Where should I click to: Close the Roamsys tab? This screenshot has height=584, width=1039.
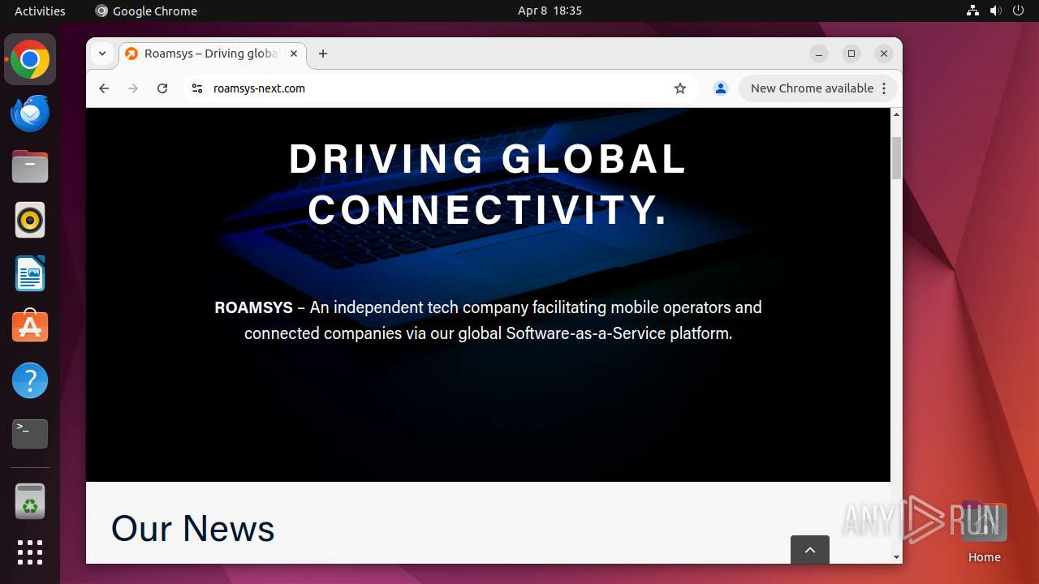point(294,54)
